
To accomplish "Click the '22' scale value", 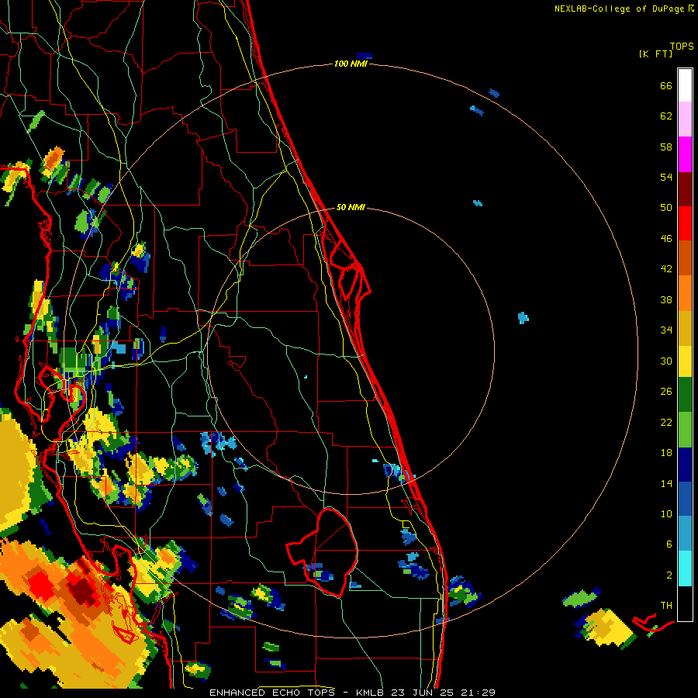I will pyautogui.click(x=666, y=423).
